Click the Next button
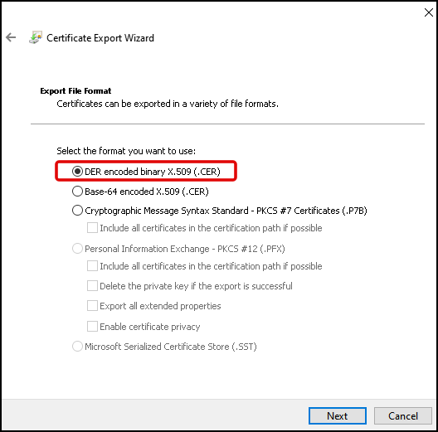This screenshot has height=432, width=438. pyautogui.click(x=338, y=415)
